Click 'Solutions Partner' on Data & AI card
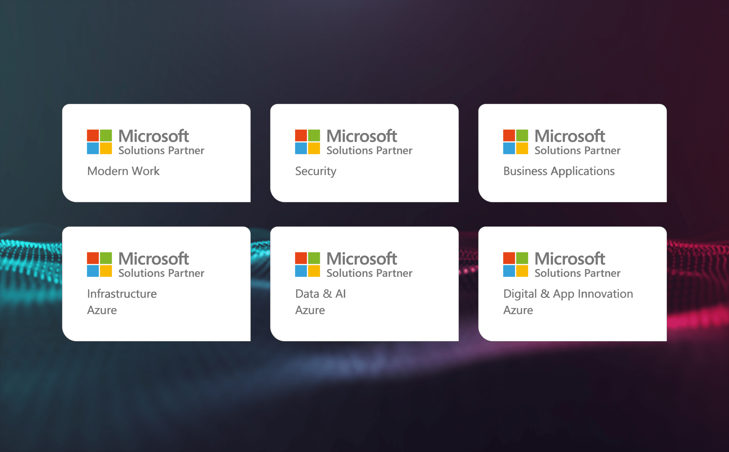This screenshot has height=452, width=729. tap(369, 273)
